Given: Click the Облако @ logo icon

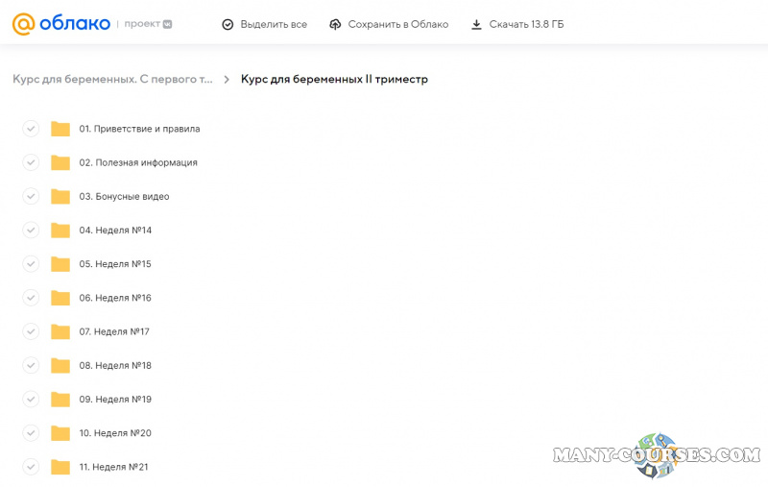Looking at the screenshot, I should (23, 24).
